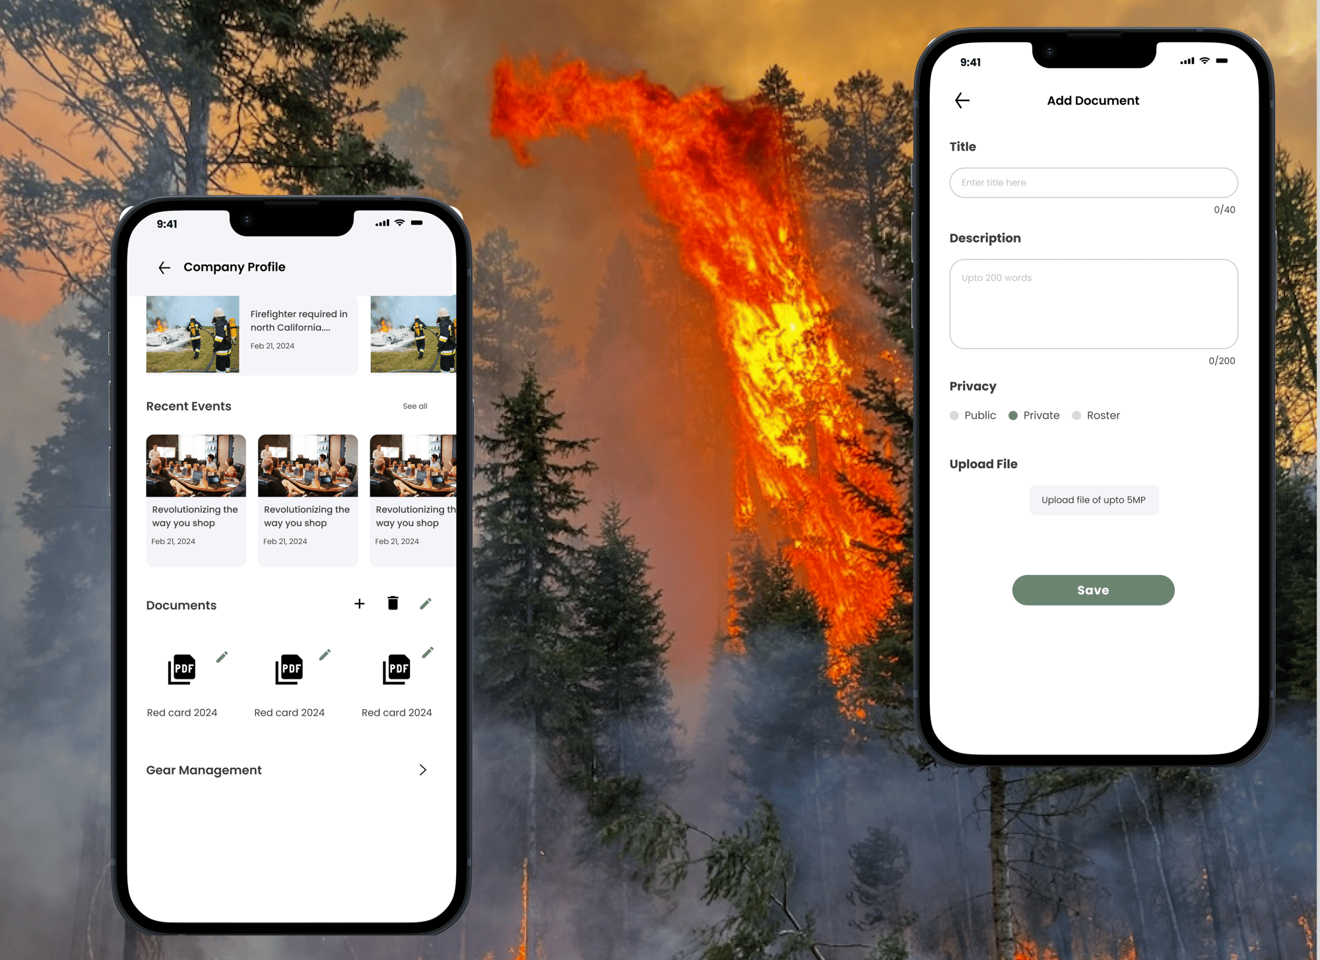Click the delete trash icon in Documents section
Image resolution: width=1320 pixels, height=960 pixels.
point(393,604)
